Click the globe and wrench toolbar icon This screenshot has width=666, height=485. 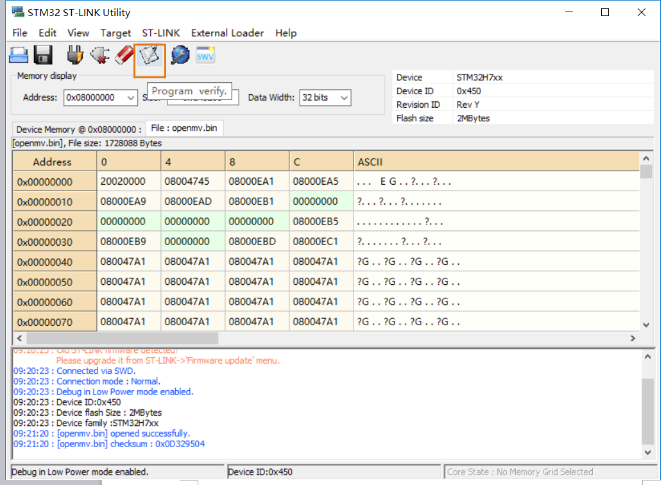tap(180, 55)
